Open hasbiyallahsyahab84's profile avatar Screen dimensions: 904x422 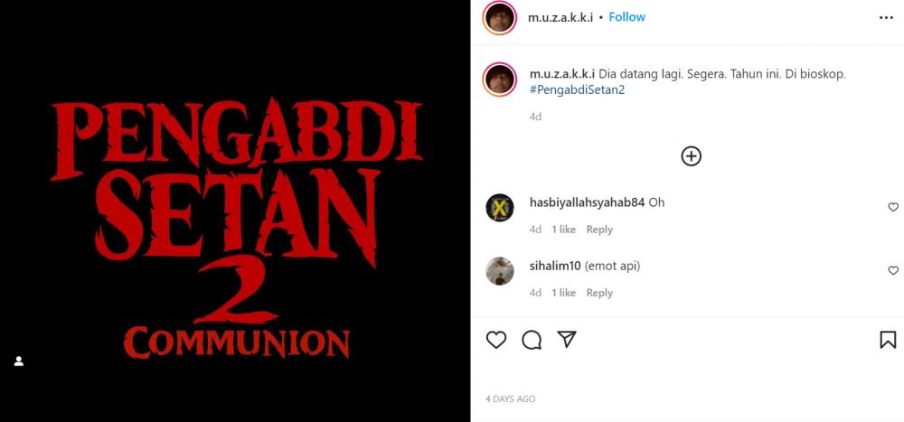point(500,208)
